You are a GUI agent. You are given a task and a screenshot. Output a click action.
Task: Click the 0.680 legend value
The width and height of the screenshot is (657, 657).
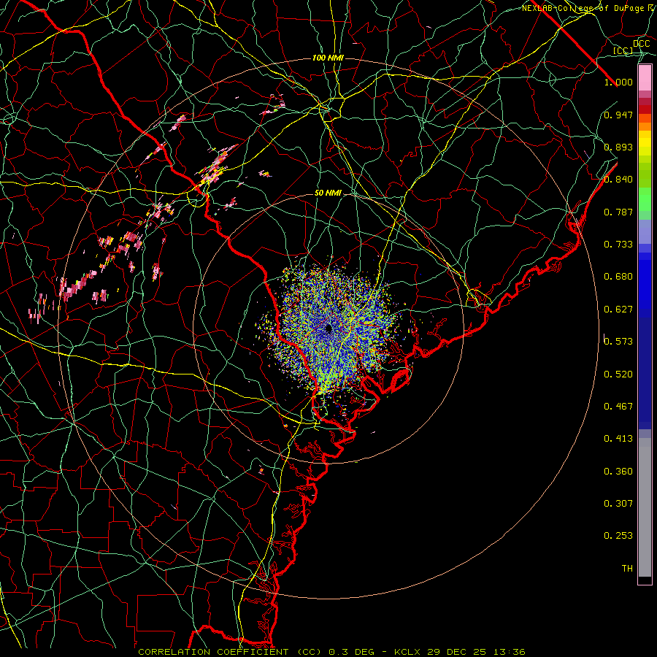(x=618, y=277)
